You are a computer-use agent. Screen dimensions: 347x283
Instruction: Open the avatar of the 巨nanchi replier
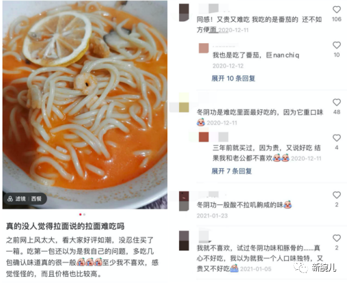point(203,48)
